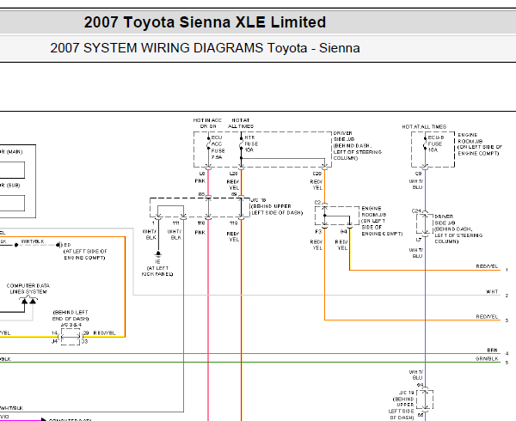Click 'ENGINE ROOM J/B' label beside connector C2
The width and height of the screenshot is (516, 421).
373,211
